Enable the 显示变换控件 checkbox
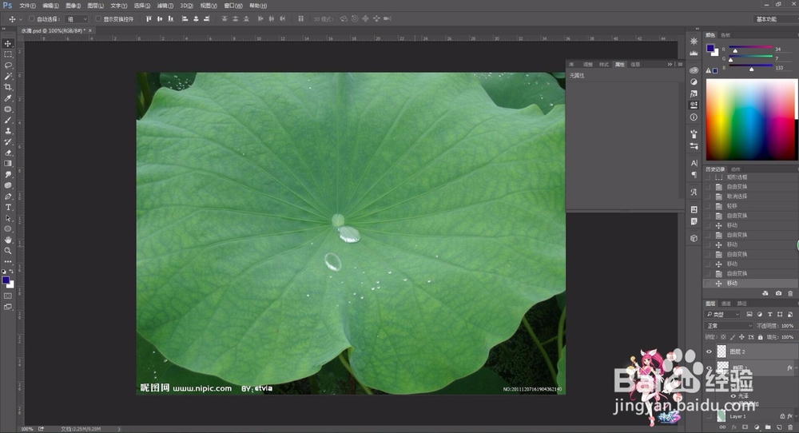The height and width of the screenshot is (433, 799). (98, 19)
